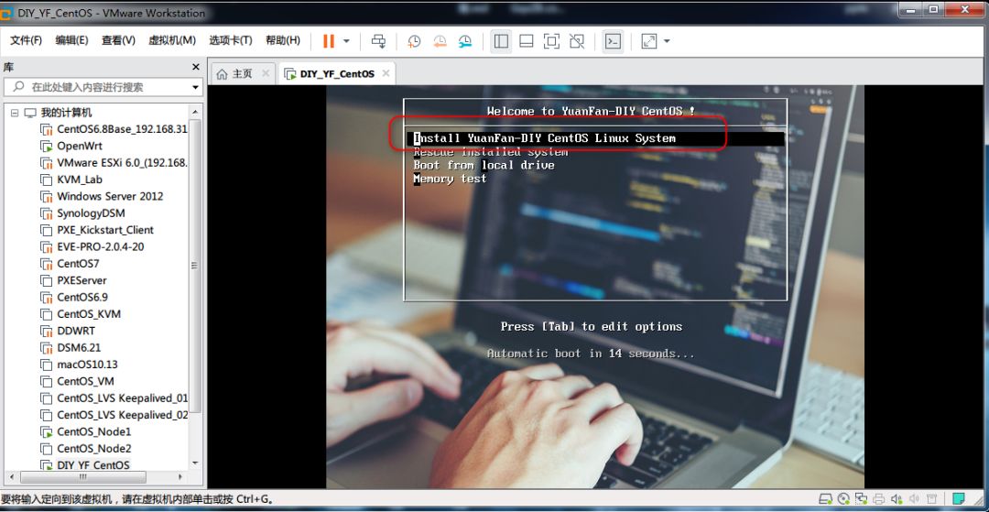Open the snapshot manager
Screen dimensions: 989x512
pos(465,41)
